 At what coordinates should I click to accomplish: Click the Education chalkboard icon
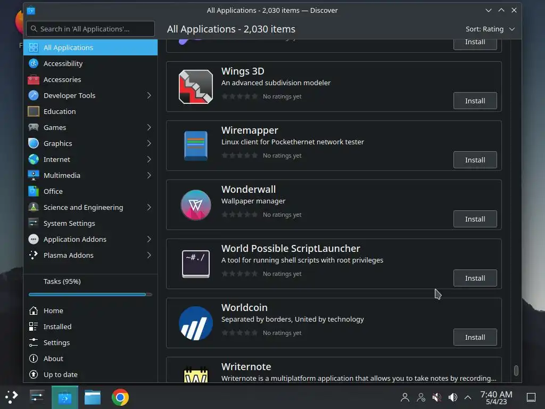[34, 111]
